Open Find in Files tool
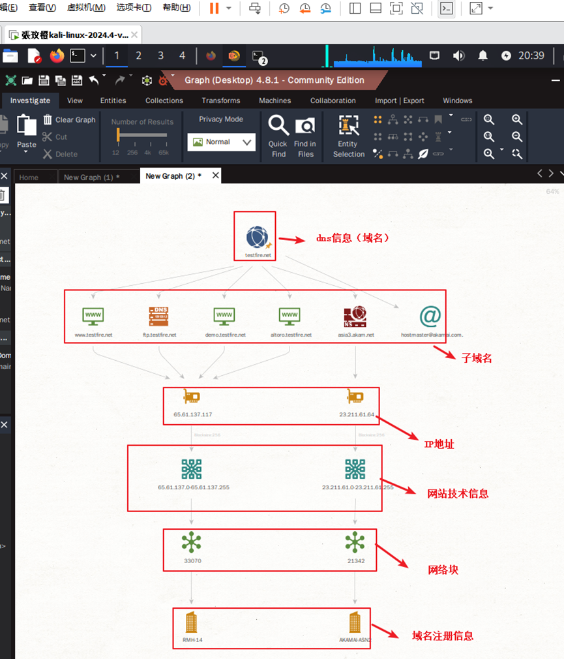 point(305,136)
